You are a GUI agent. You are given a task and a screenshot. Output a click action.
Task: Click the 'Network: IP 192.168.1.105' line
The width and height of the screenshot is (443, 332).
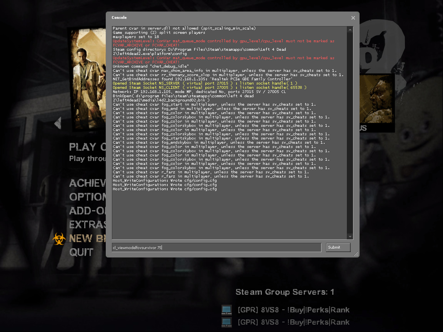(199, 92)
